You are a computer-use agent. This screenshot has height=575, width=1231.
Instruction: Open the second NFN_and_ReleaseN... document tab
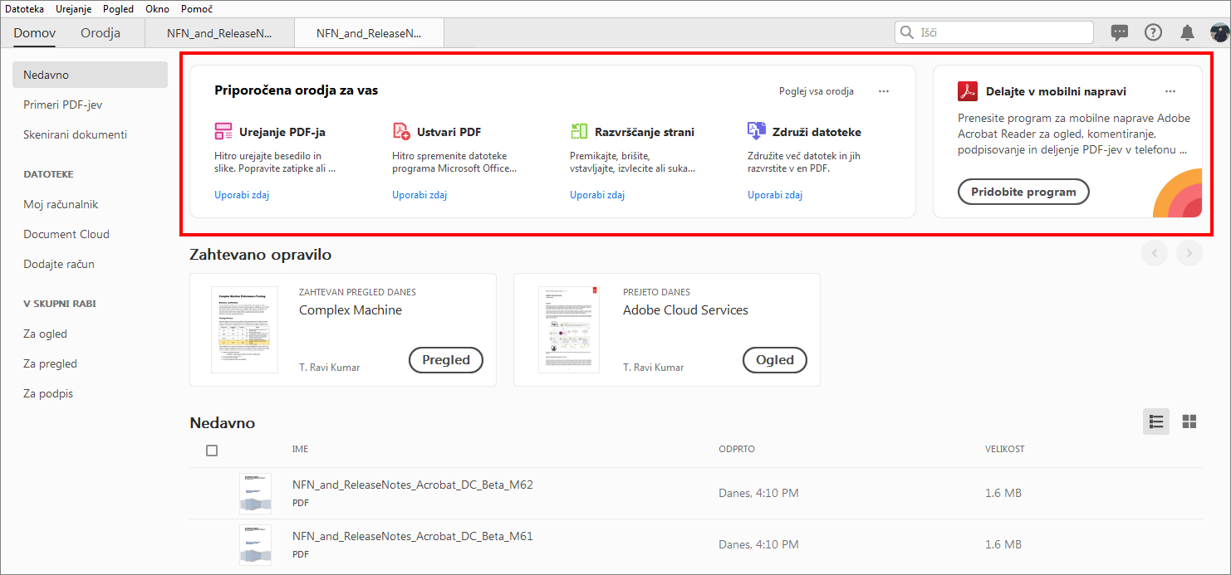point(369,33)
